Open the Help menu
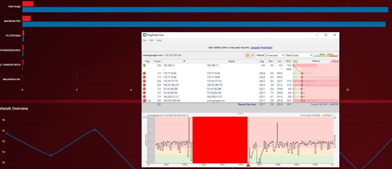This screenshot has height=169, width=392. click(159, 40)
